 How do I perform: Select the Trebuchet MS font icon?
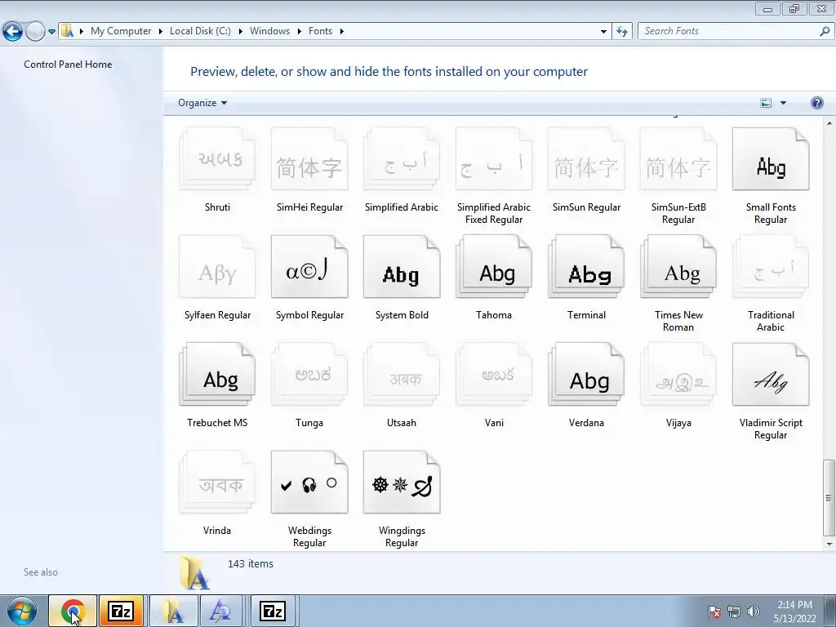tap(217, 374)
